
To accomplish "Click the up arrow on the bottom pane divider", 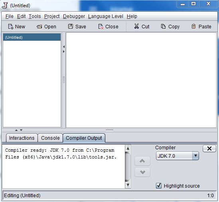I will coord(16,130).
